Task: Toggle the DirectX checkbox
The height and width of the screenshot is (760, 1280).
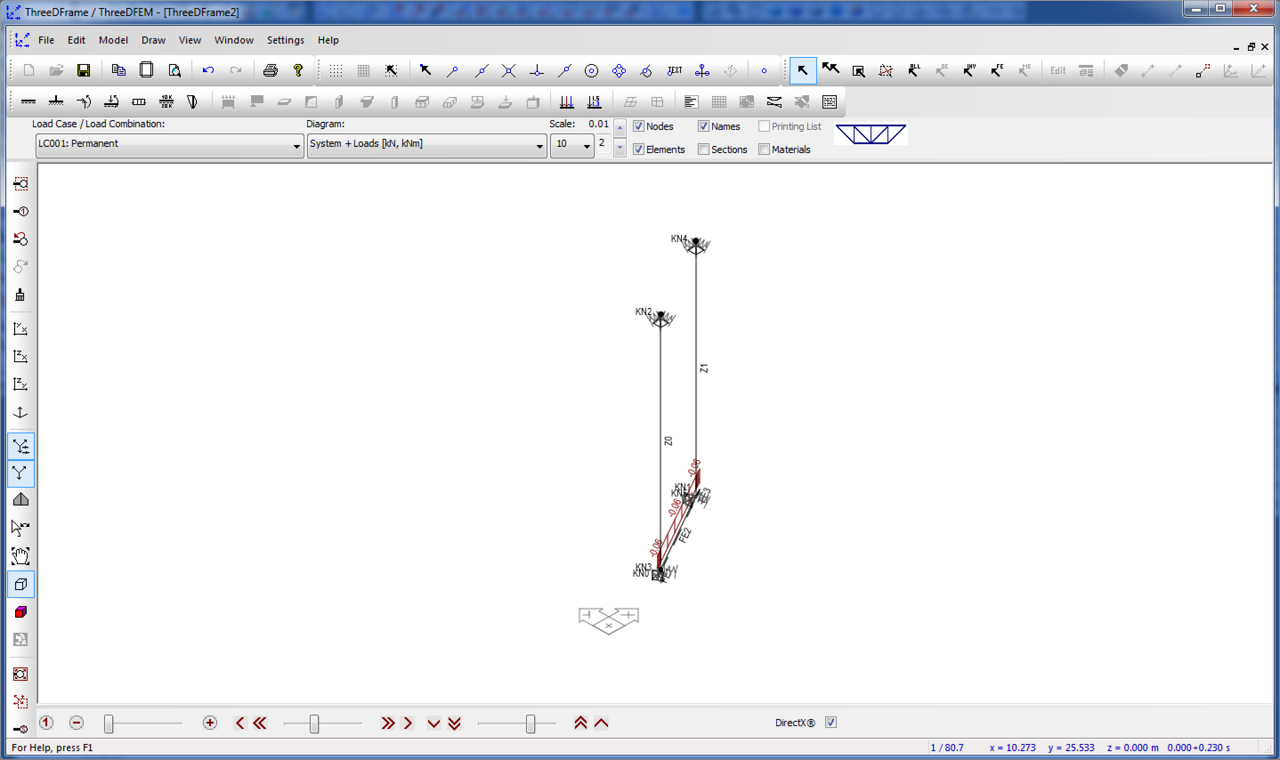Action: tap(831, 722)
